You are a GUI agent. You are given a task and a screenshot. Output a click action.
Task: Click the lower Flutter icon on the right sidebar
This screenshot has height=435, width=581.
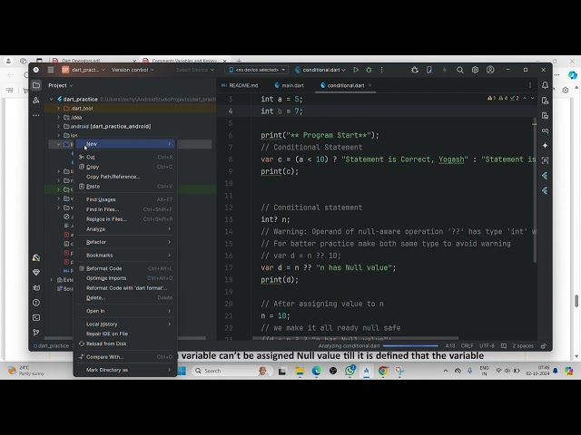[545, 190]
